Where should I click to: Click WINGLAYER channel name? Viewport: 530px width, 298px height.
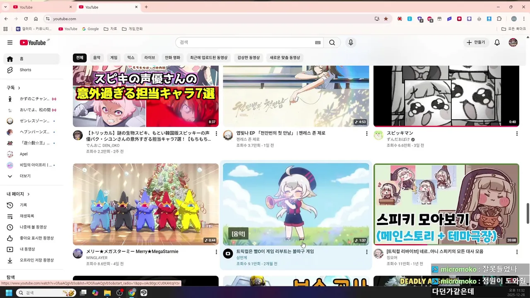click(97, 258)
